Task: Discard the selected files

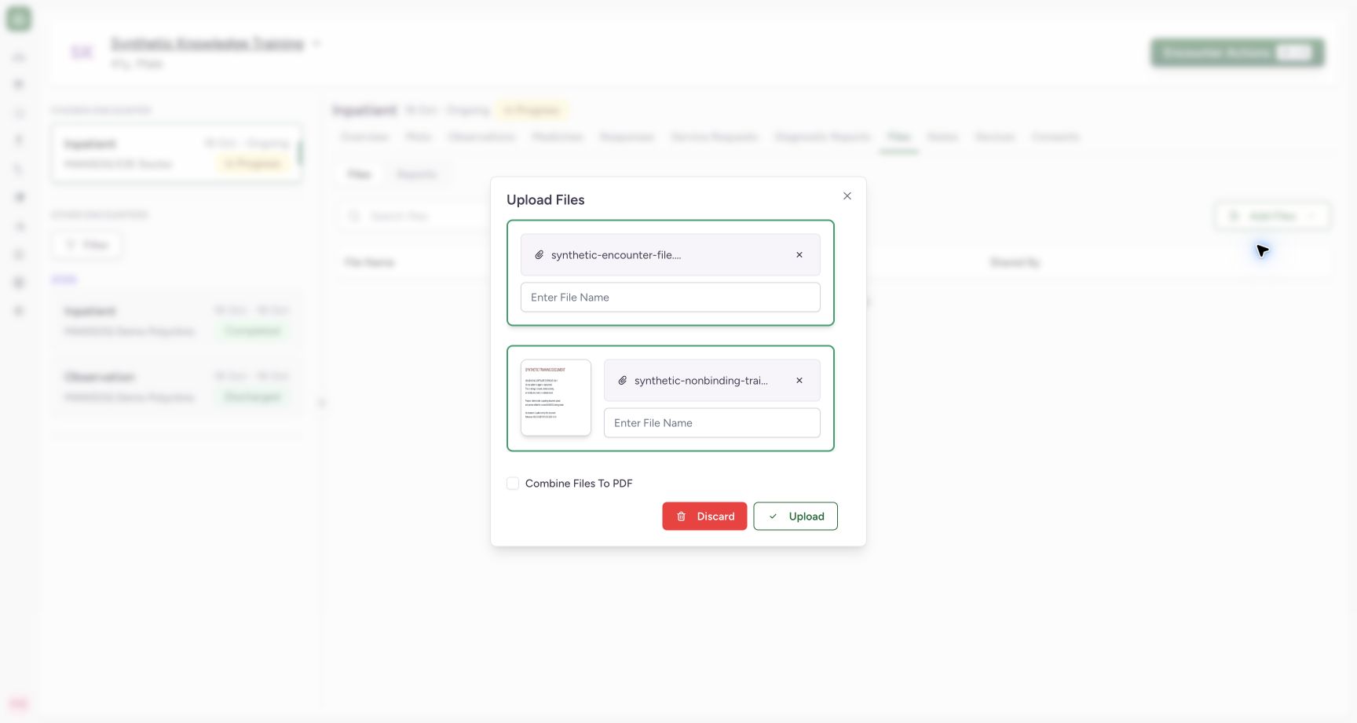Action: [704, 517]
